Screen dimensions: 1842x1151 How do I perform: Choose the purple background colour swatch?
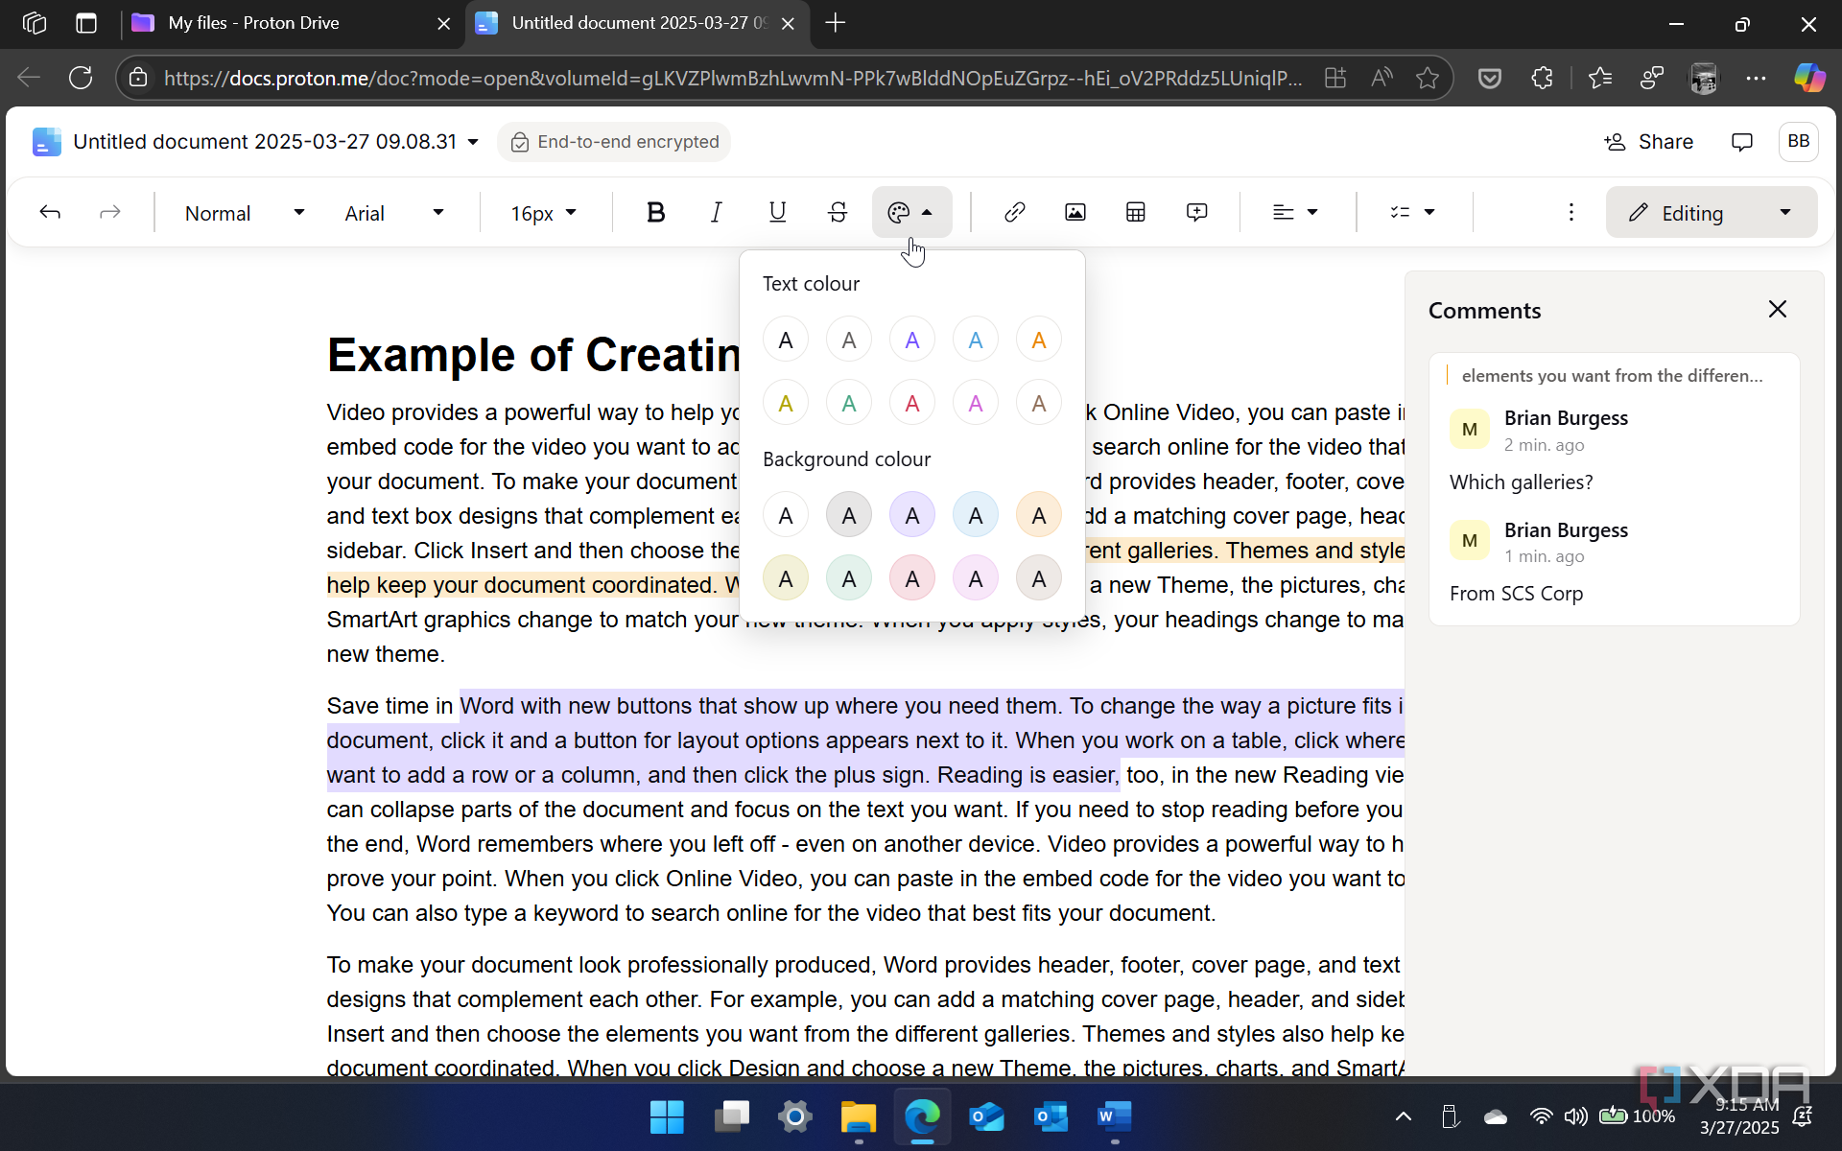point(912,516)
